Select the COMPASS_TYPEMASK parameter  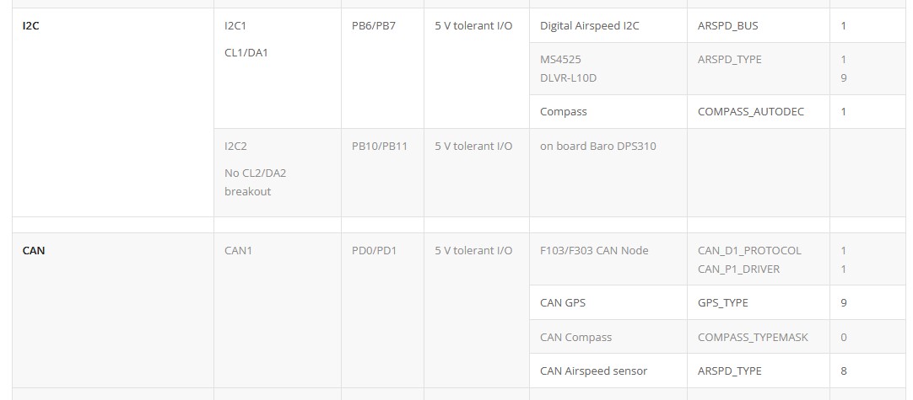click(x=753, y=337)
